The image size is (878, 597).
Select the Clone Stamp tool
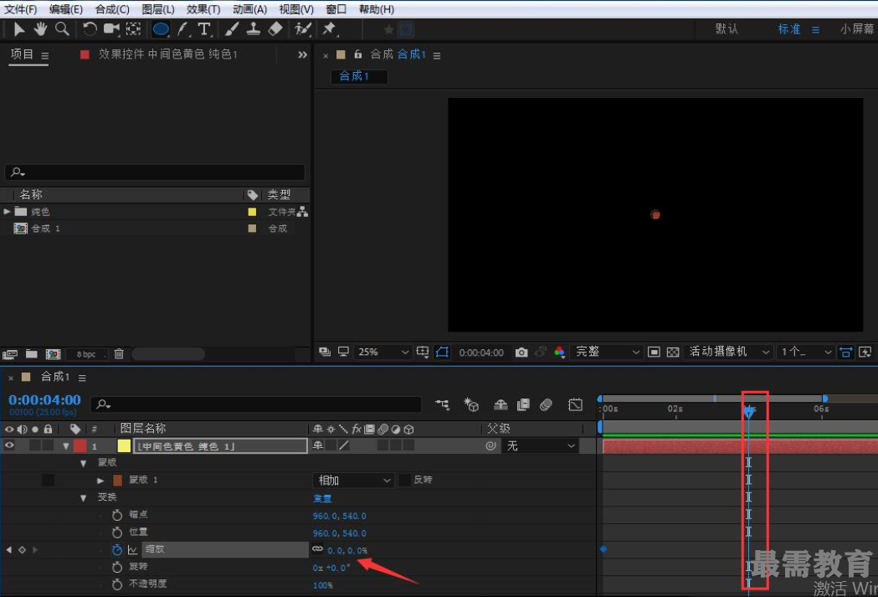click(x=253, y=29)
